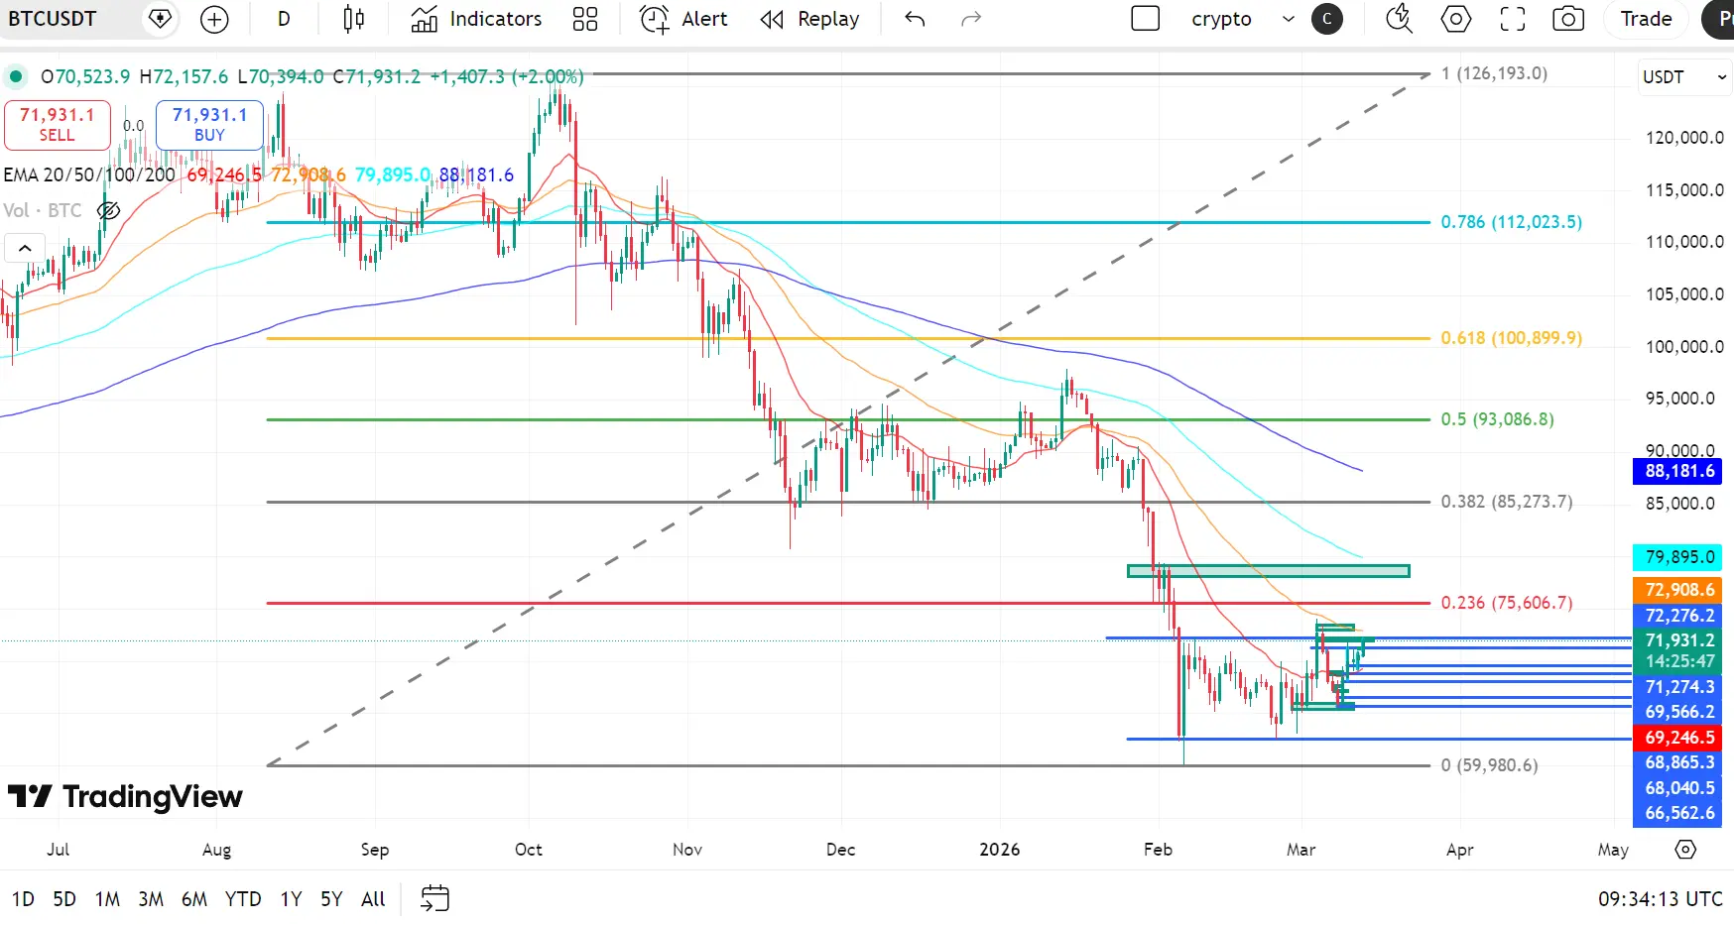Open quick search lightning icon
The width and height of the screenshot is (1734, 925).
pyautogui.click(x=1399, y=19)
